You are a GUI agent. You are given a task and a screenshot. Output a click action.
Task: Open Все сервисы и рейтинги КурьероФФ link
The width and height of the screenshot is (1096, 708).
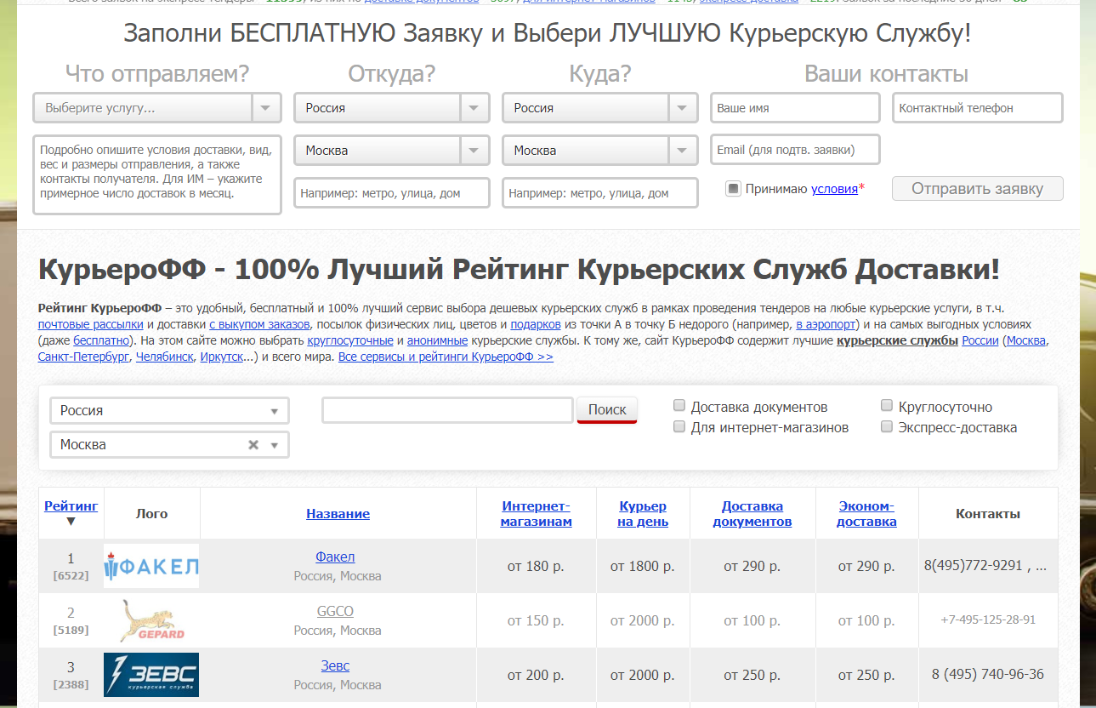coord(446,357)
